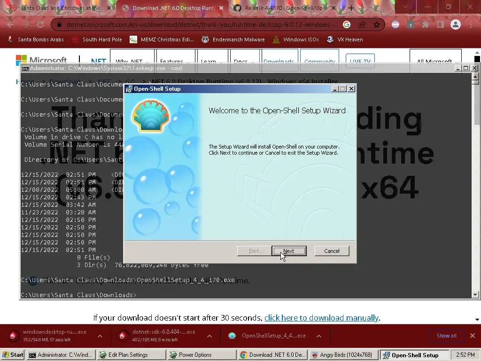Cancel the Open-Shell Setup wizard
The height and width of the screenshot is (361, 481).
pos(332,251)
